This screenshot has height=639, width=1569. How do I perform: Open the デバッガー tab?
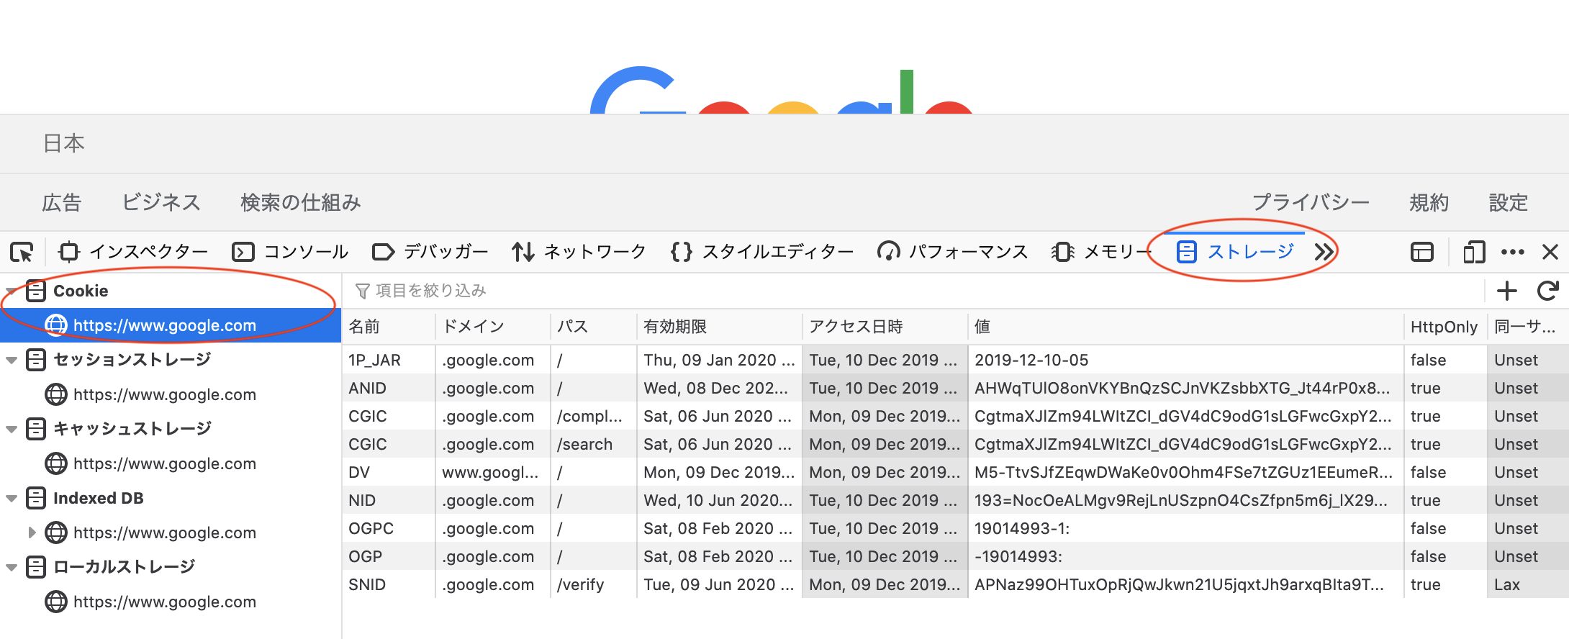[x=430, y=252]
